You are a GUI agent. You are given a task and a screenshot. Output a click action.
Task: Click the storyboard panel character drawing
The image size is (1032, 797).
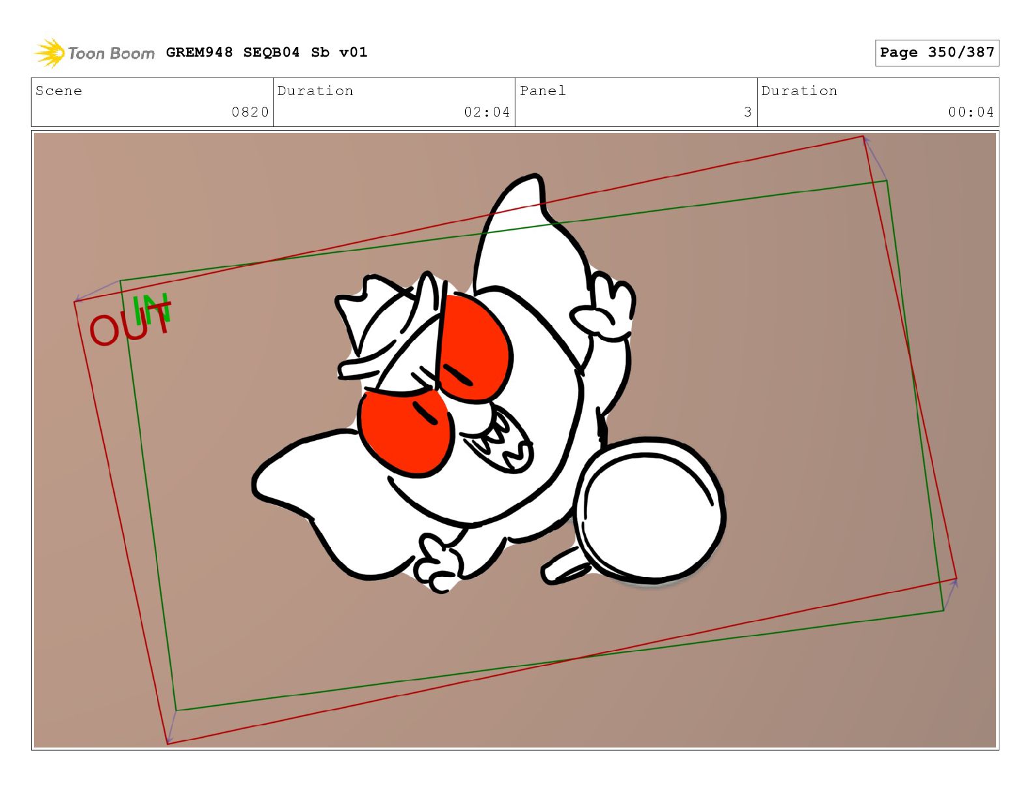click(x=489, y=384)
